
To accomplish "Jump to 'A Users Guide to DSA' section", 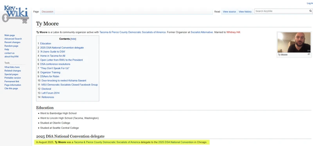I will (53, 52).
